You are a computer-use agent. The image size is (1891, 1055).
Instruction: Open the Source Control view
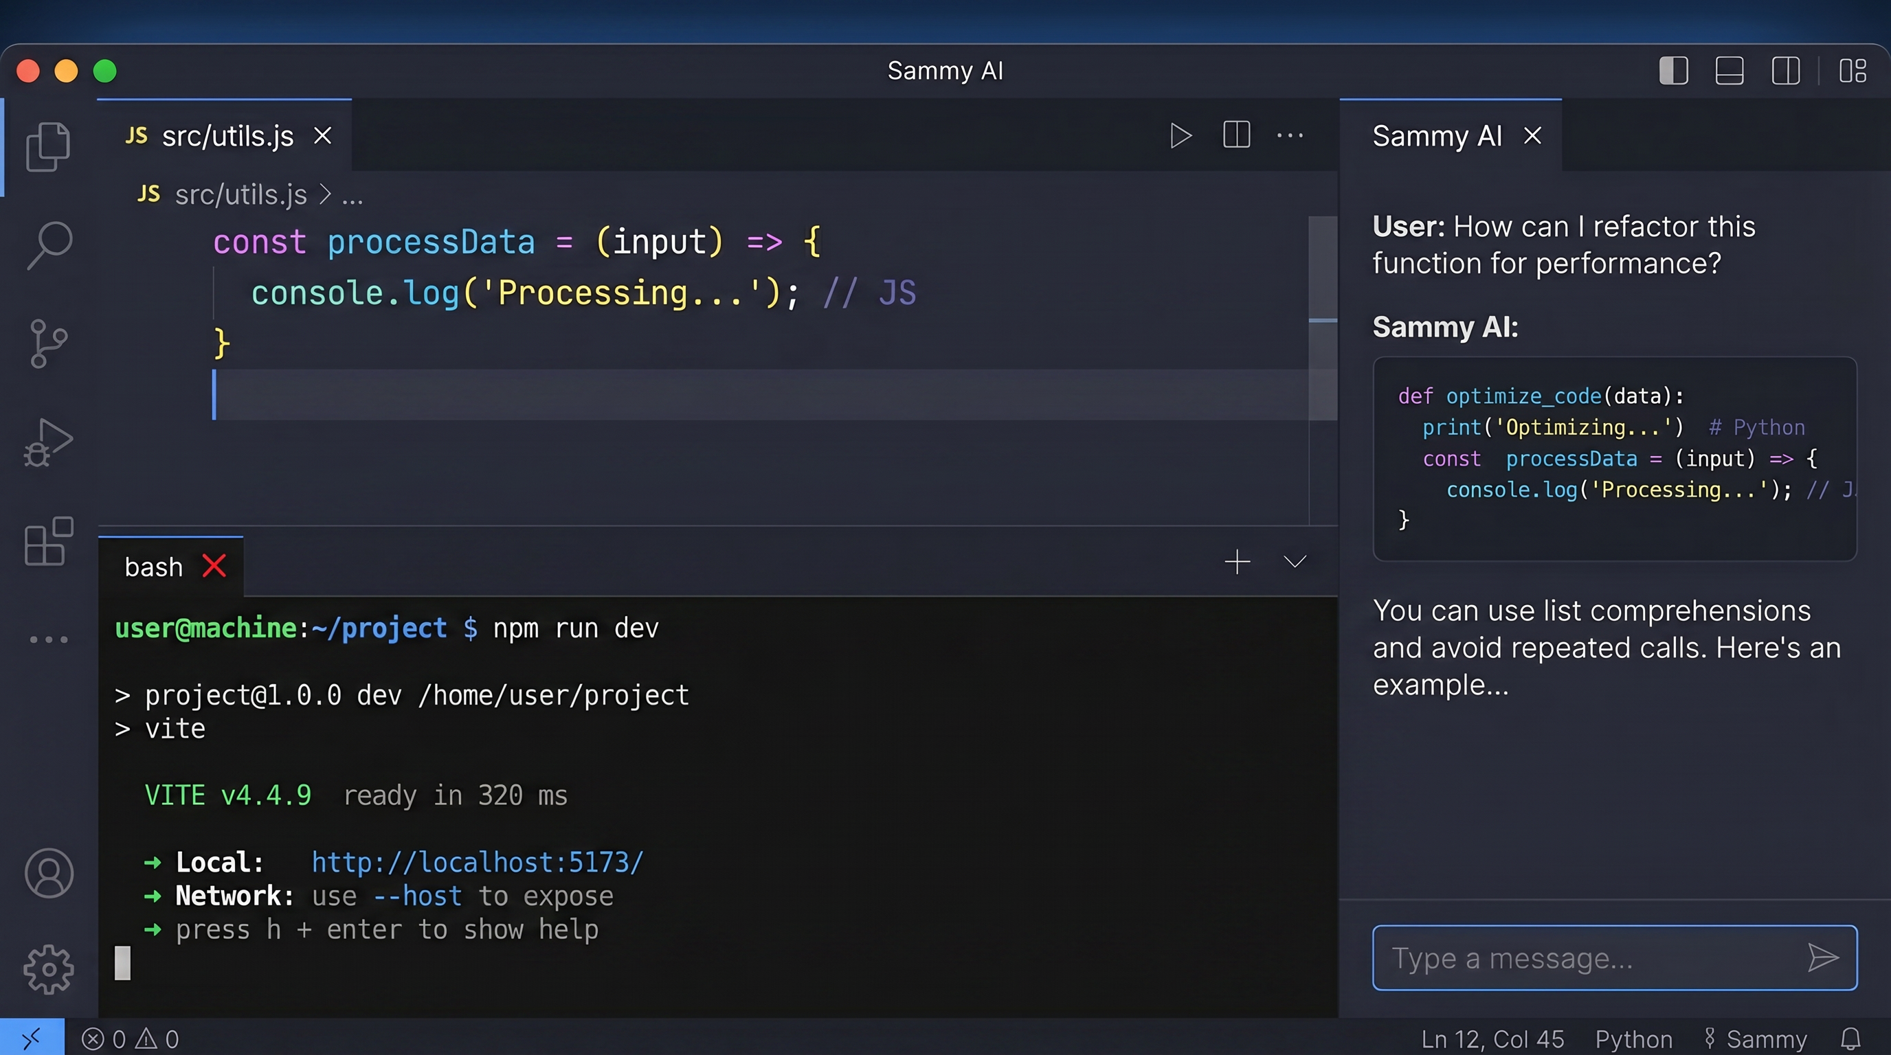(49, 343)
